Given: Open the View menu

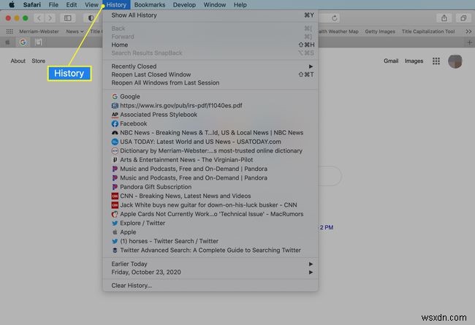Looking at the screenshot, I should 91,5.
